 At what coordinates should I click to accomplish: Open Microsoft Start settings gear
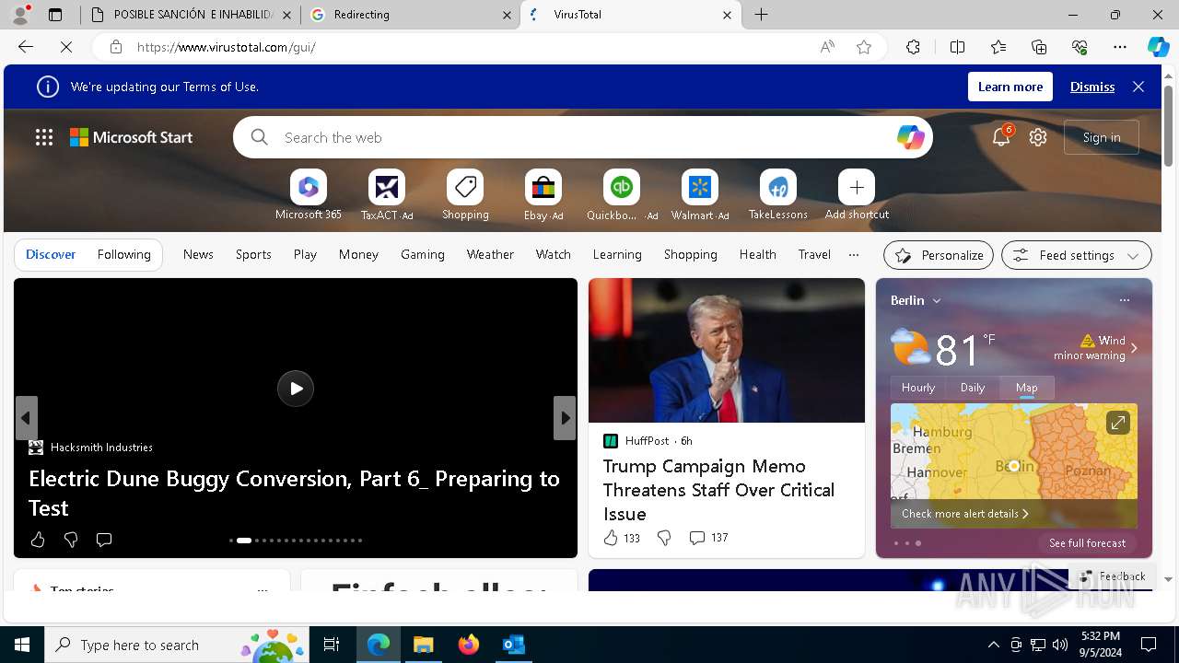click(1038, 137)
